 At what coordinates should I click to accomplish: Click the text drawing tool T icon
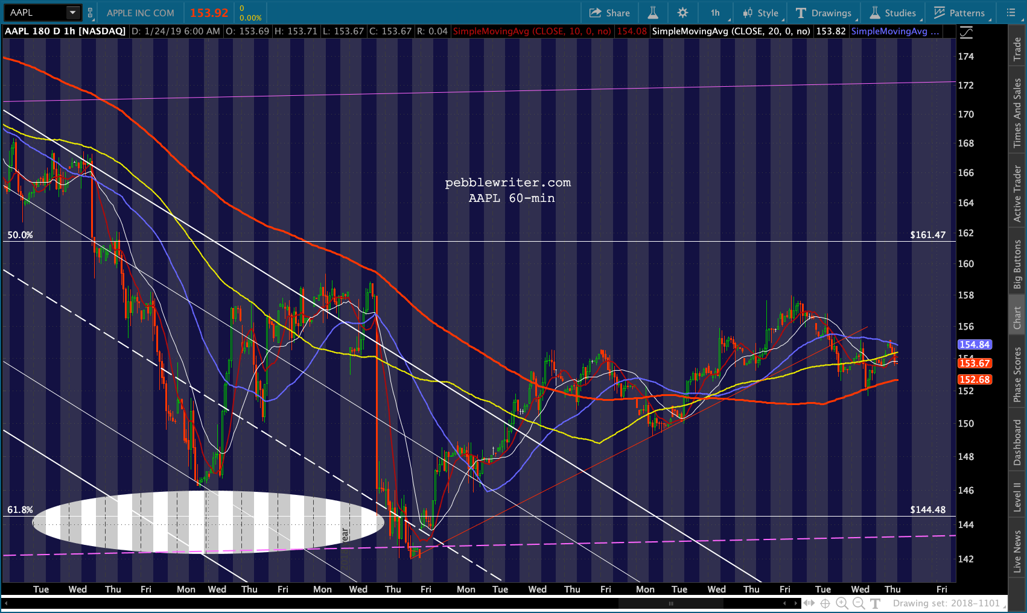(876, 603)
